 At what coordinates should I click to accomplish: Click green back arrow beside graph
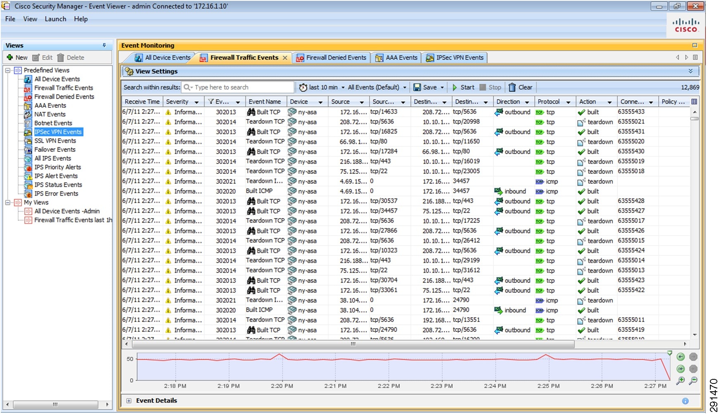point(681,357)
